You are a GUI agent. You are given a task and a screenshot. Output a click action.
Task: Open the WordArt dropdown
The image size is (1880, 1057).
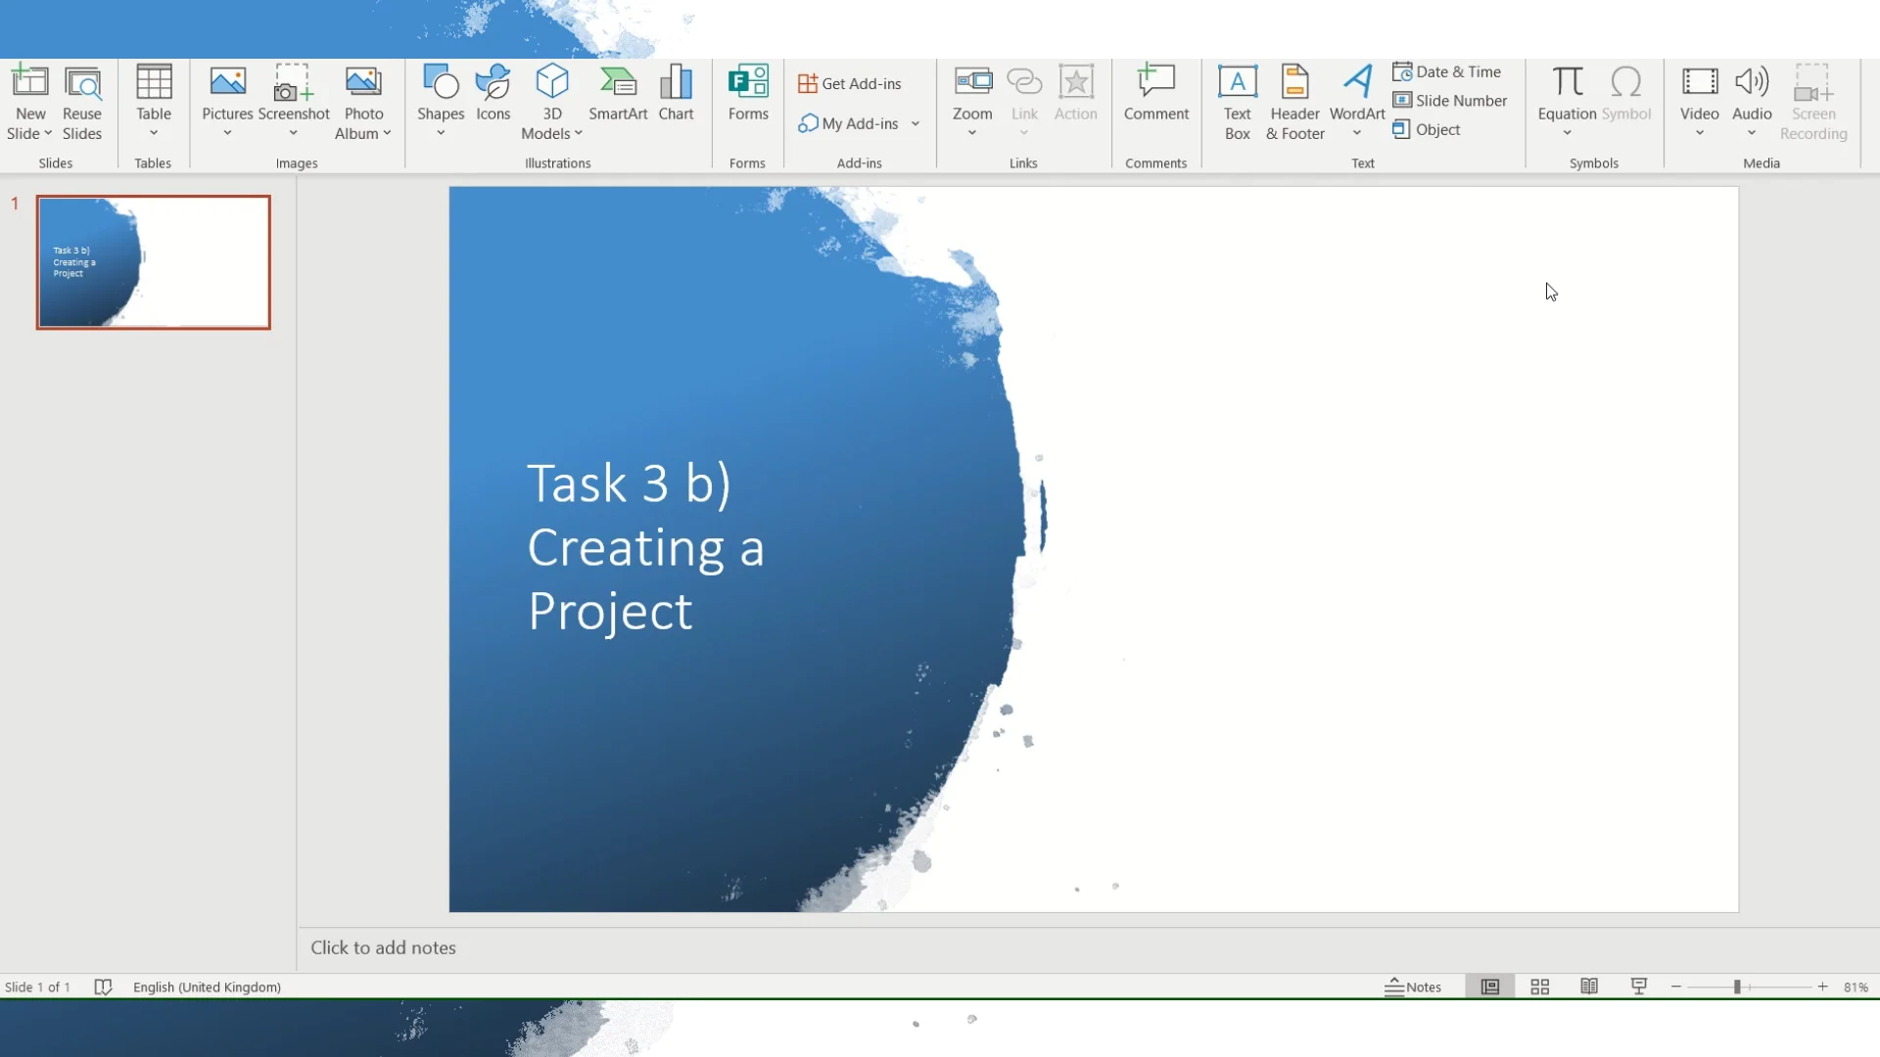[x=1357, y=133]
